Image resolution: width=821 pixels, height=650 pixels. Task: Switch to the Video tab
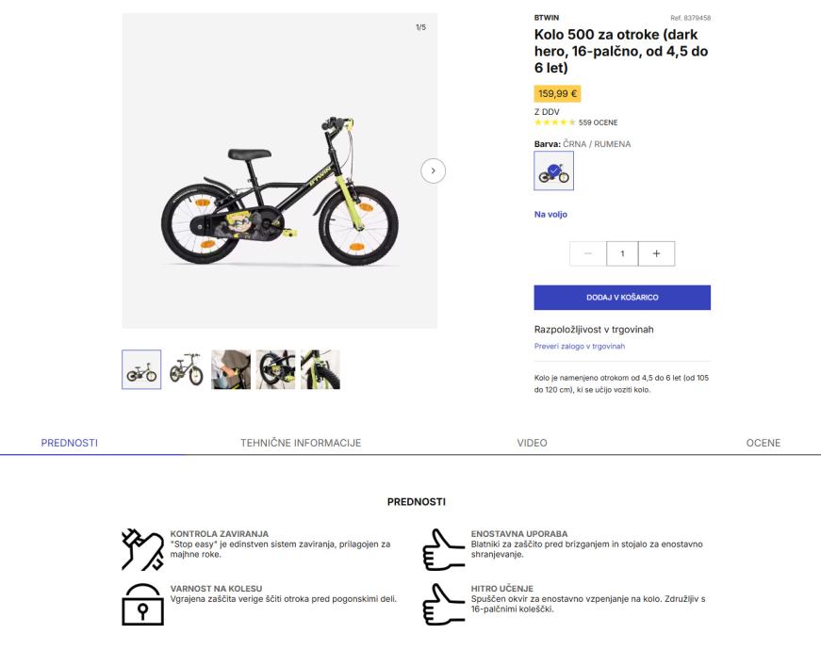point(532,443)
